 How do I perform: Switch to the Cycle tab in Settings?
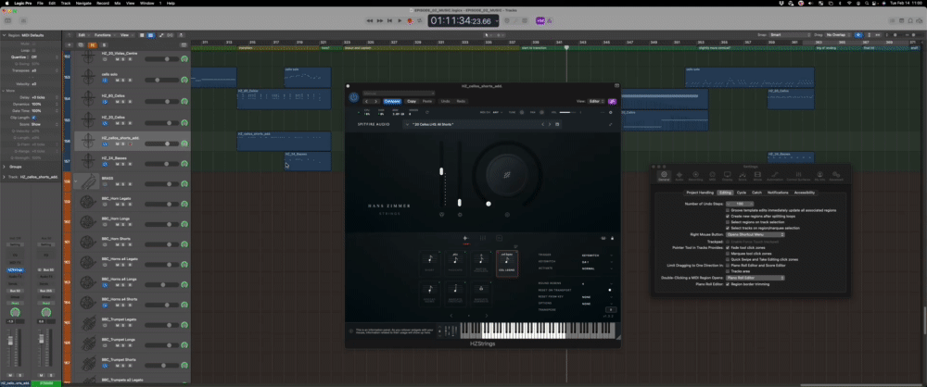coord(741,193)
